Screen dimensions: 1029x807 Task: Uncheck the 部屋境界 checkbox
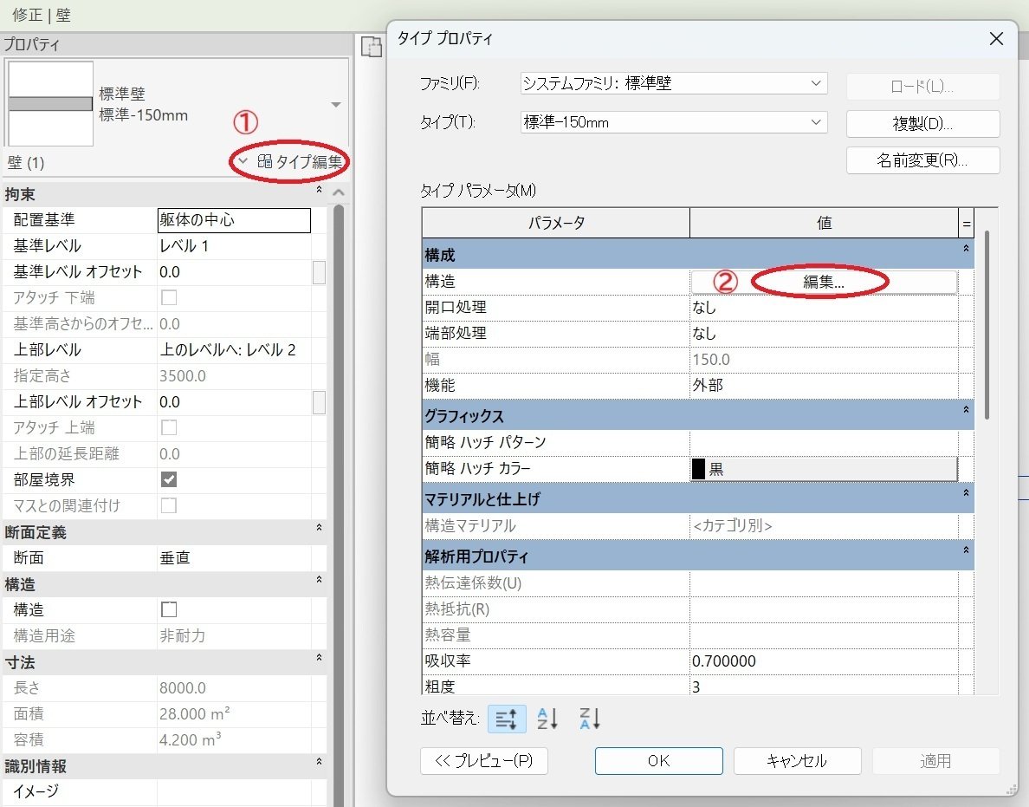pos(169,479)
